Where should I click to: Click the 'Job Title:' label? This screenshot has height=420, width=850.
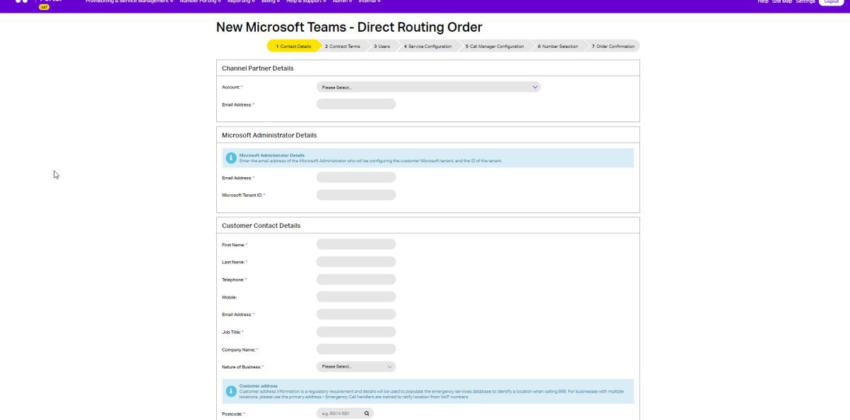click(x=232, y=332)
